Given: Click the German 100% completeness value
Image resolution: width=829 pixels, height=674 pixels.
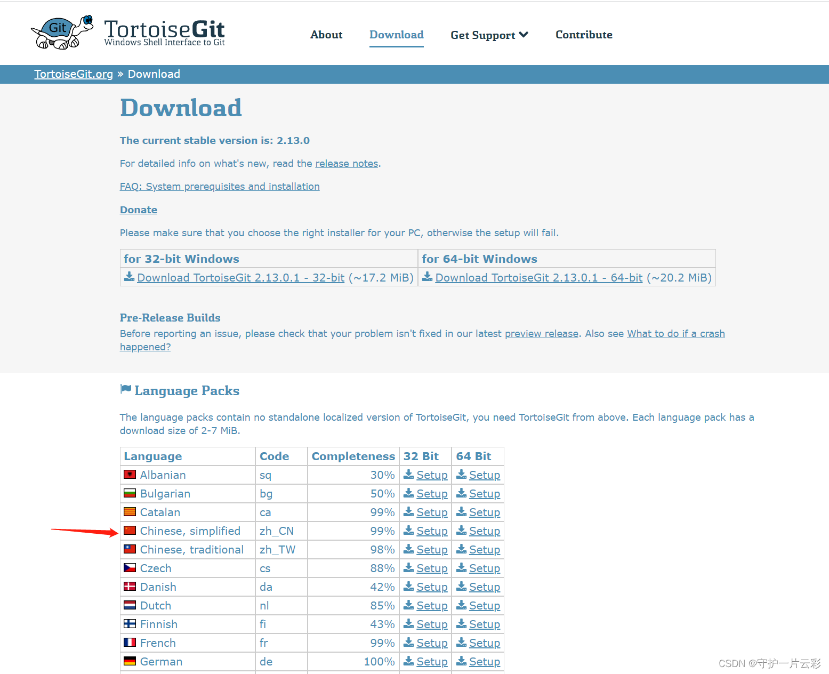Looking at the screenshot, I should (x=379, y=662).
